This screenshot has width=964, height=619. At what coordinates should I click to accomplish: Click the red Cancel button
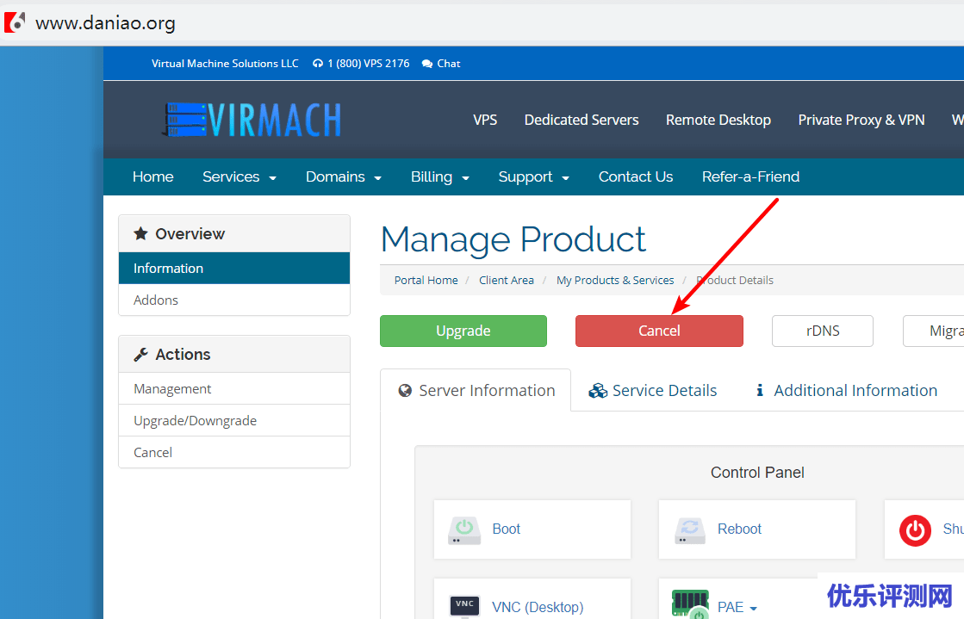[x=659, y=331]
